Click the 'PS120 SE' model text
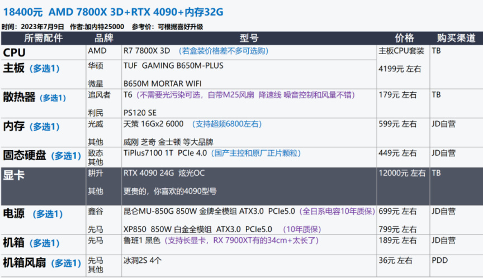This screenshot has width=483, height=278. click(x=140, y=113)
